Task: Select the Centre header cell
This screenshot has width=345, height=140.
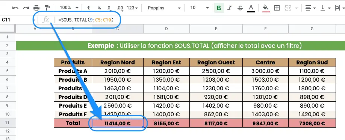Action: (265, 62)
